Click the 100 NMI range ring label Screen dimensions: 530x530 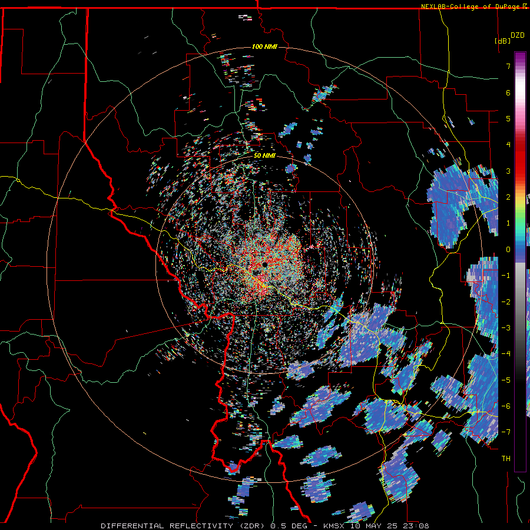264,47
